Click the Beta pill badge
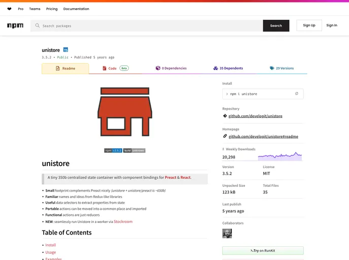Viewport: 349px width, 260px height. click(x=124, y=68)
